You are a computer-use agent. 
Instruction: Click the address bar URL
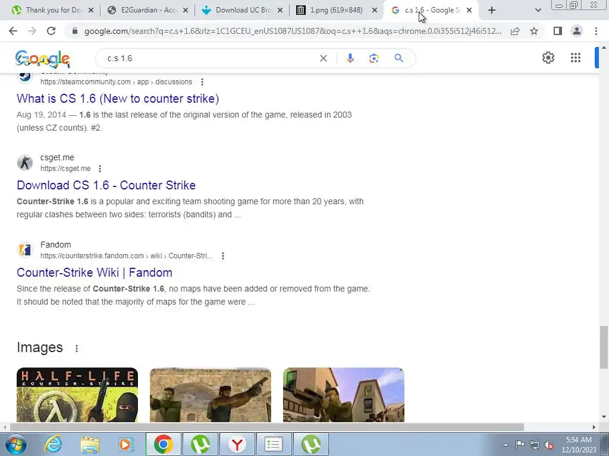[293, 31]
